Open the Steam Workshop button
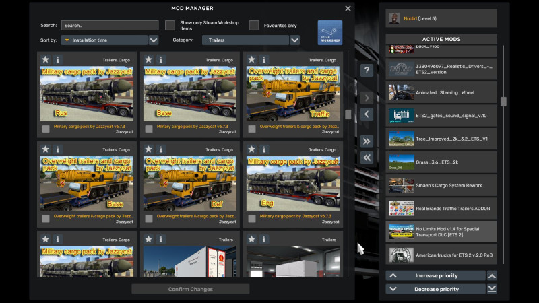The width and height of the screenshot is (539, 303). tap(330, 32)
